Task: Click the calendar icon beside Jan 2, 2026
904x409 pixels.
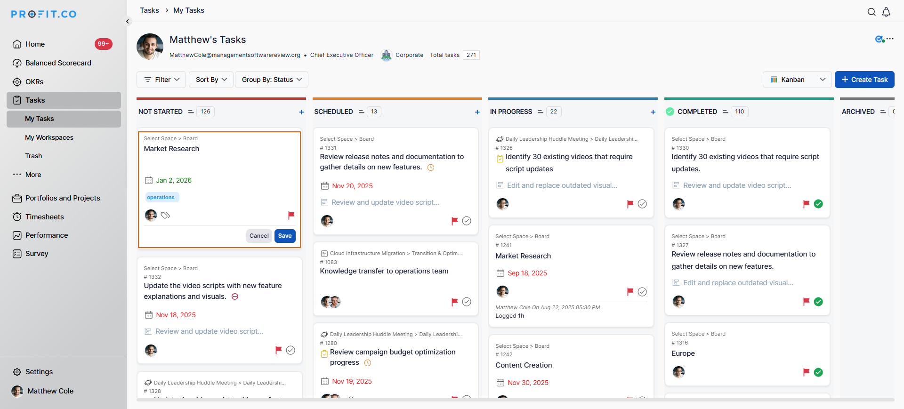Action: tap(149, 180)
